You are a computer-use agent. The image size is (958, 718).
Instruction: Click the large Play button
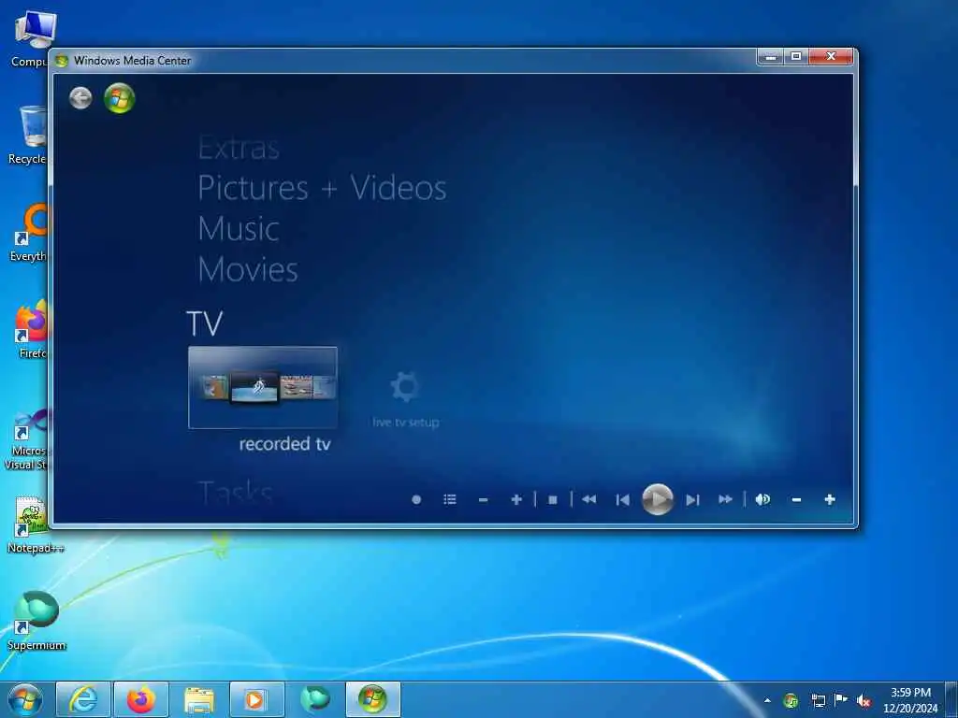click(x=658, y=499)
